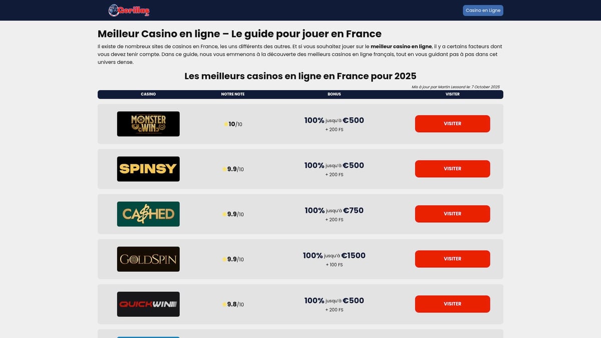Click the Quickwin casino logo
The height and width of the screenshot is (338, 601).
(148, 304)
